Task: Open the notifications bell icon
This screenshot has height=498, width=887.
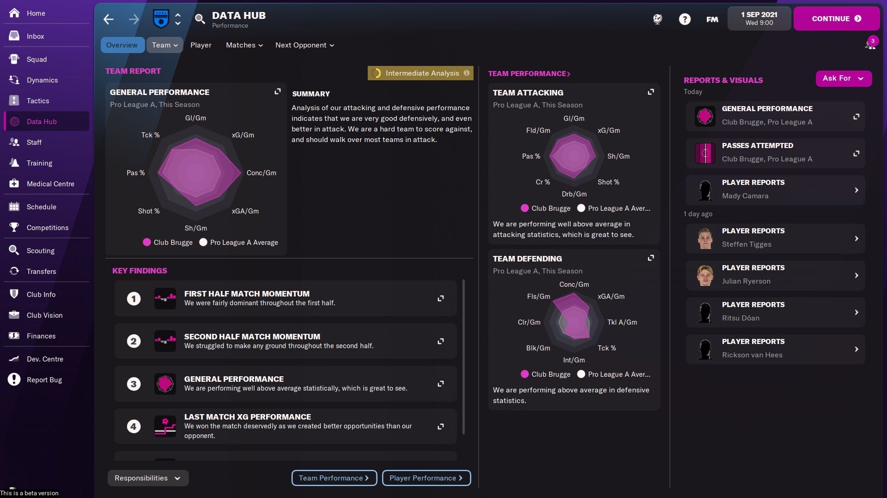Action: (870, 45)
